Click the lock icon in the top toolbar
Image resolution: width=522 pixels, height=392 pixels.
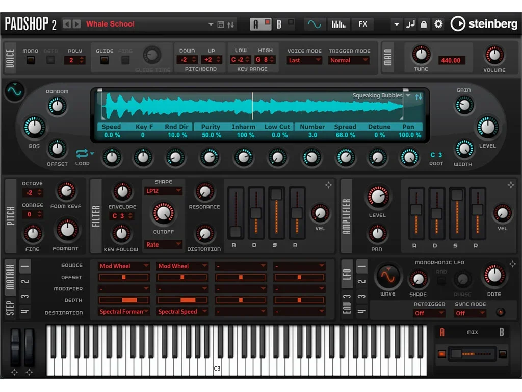(x=424, y=24)
